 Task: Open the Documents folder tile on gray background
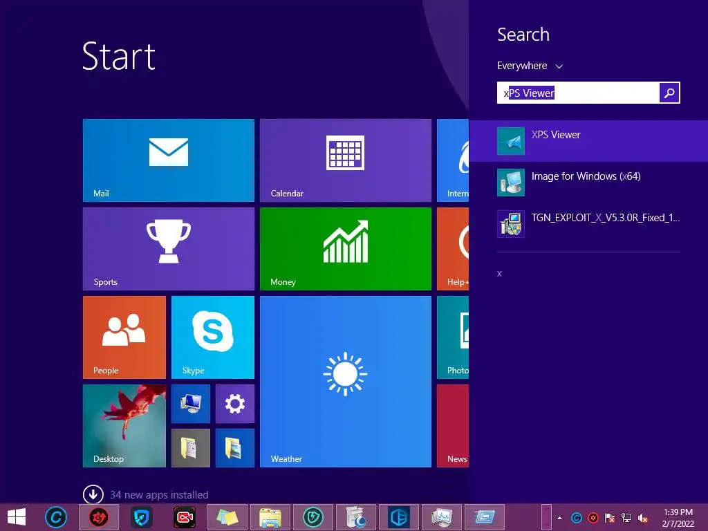(191, 448)
